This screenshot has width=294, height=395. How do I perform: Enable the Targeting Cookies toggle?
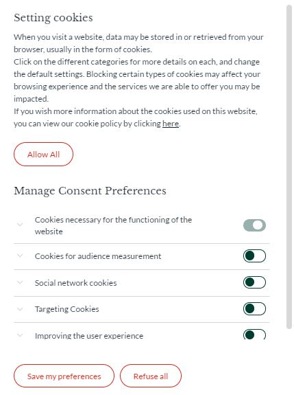click(x=254, y=309)
